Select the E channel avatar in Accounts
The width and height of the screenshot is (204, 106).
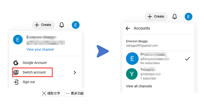132,58
